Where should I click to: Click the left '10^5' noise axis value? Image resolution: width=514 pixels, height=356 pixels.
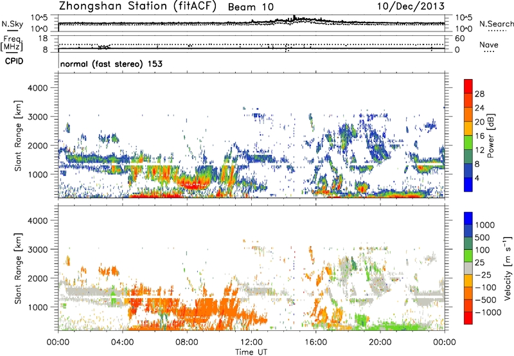pos(39,17)
